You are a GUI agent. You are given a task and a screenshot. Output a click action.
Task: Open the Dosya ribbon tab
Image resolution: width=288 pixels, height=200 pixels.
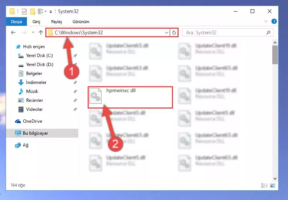(16, 22)
